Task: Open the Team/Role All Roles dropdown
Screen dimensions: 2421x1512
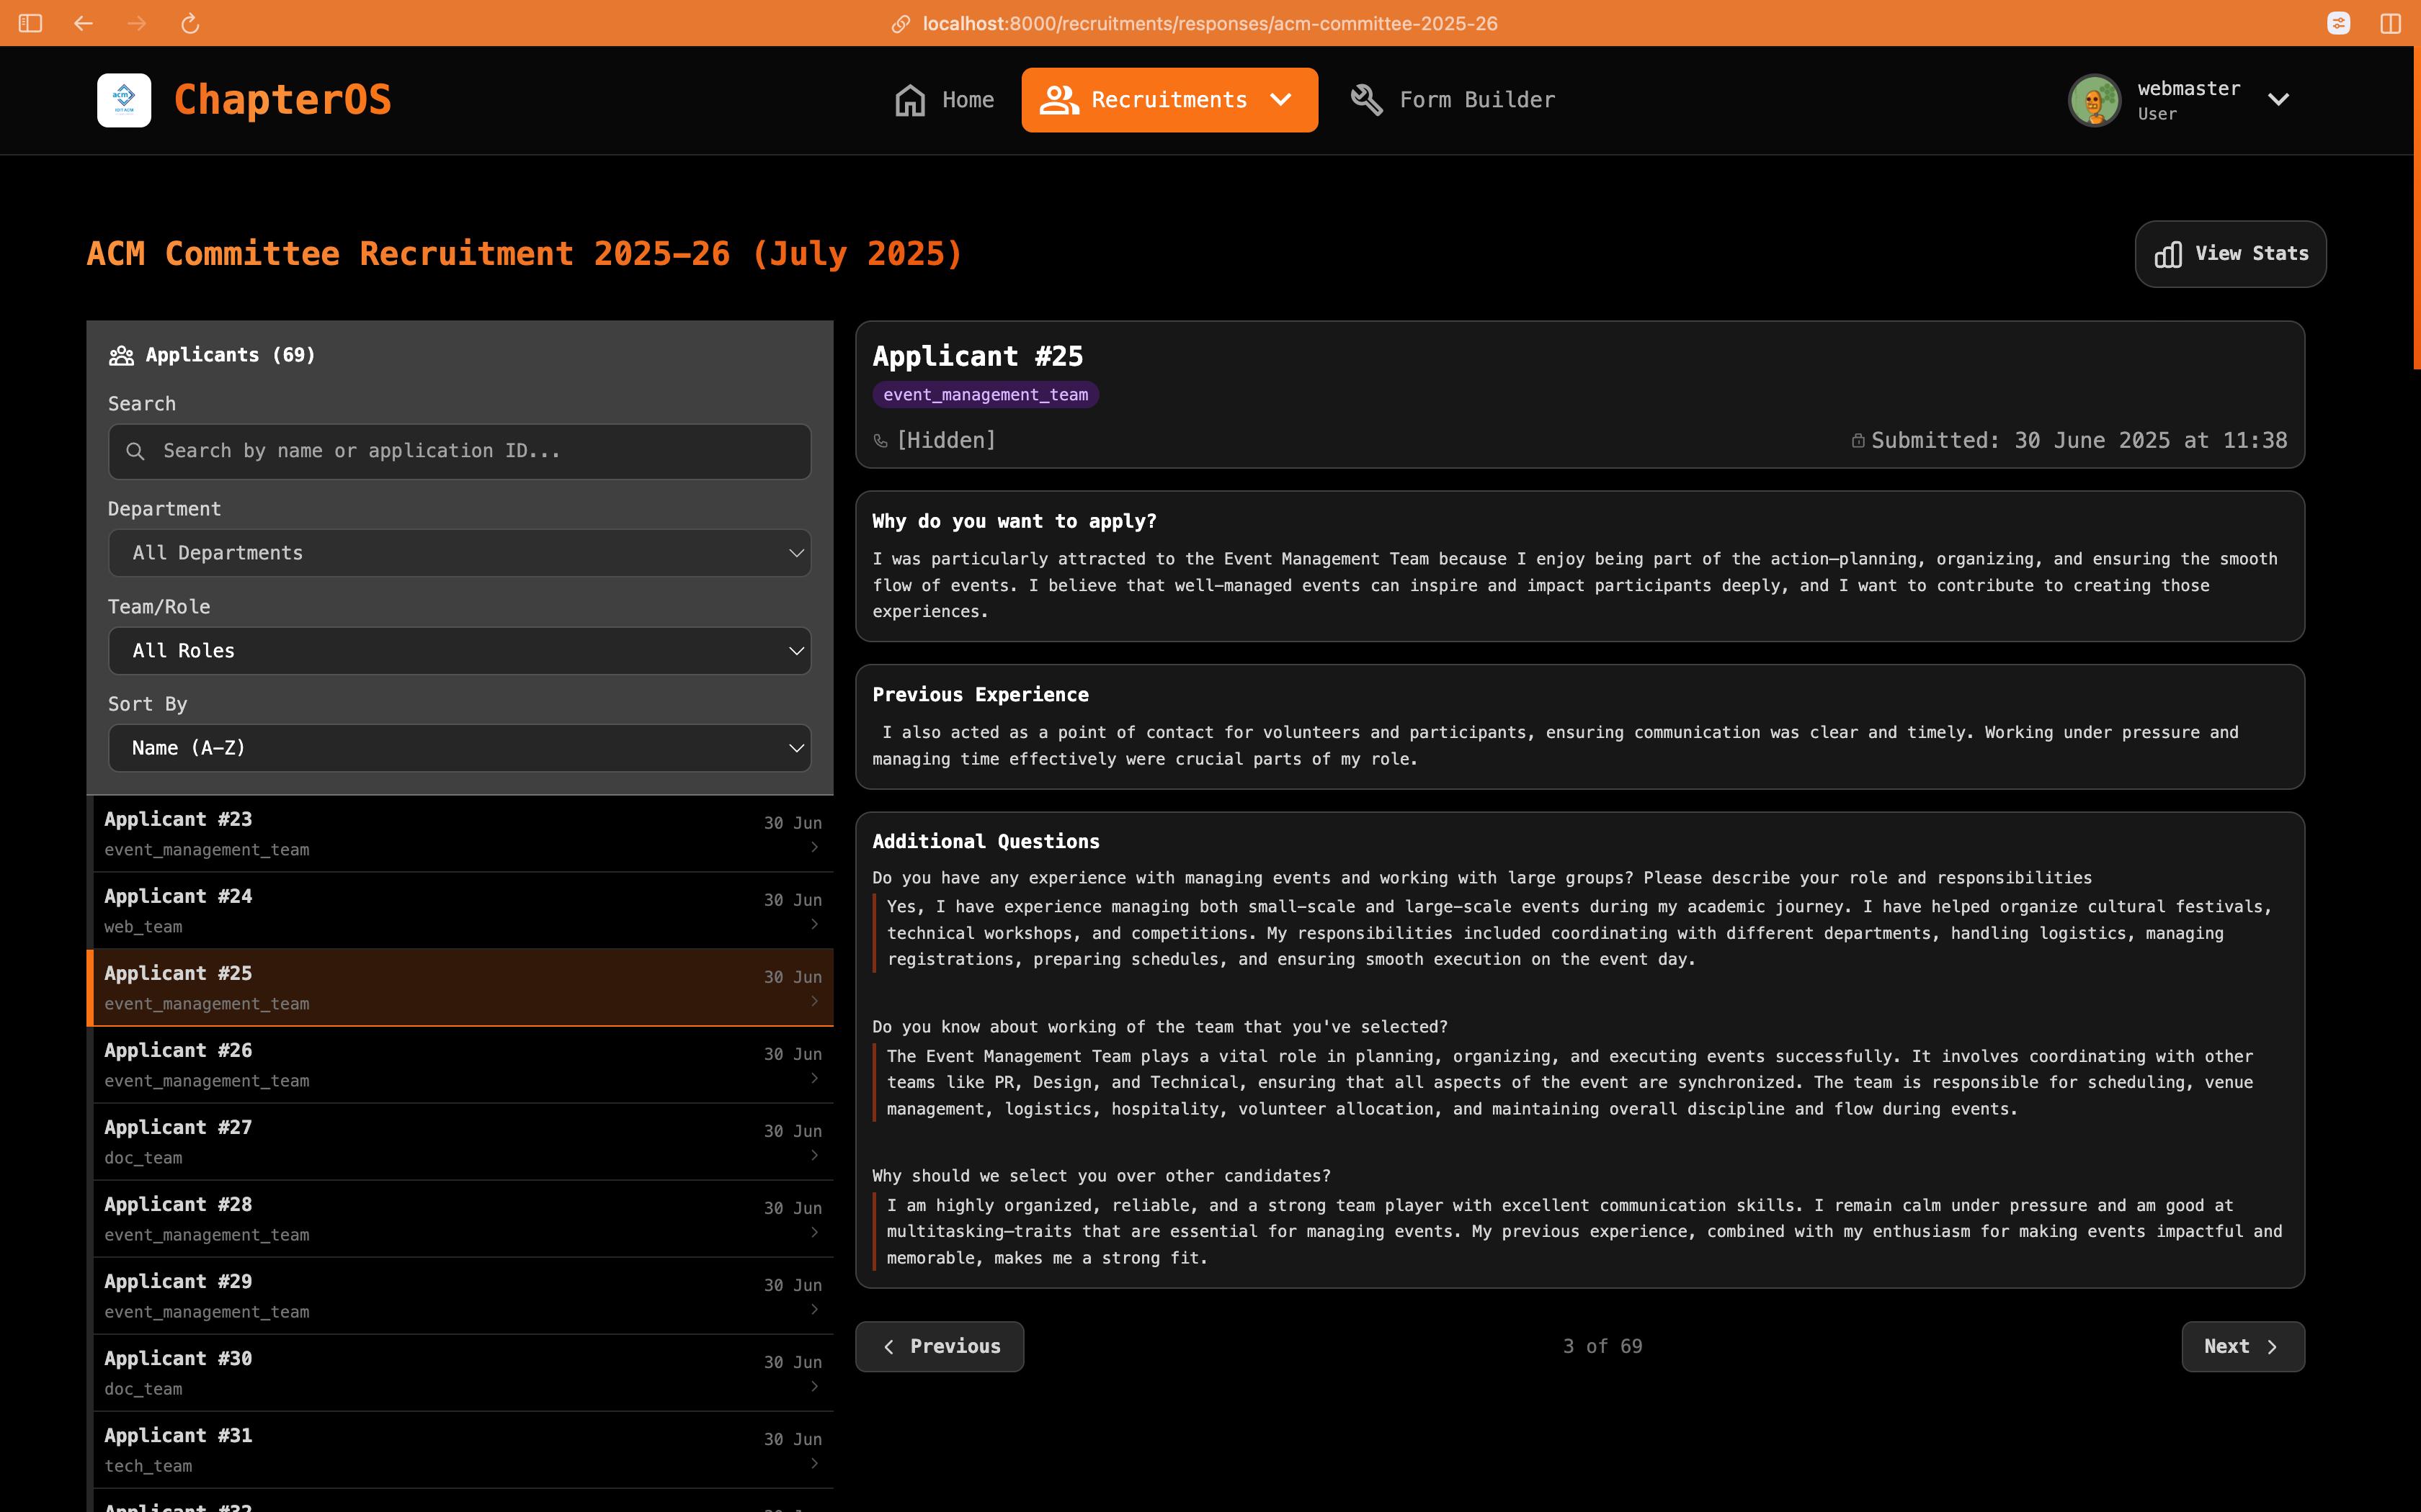Action: pyautogui.click(x=459, y=650)
